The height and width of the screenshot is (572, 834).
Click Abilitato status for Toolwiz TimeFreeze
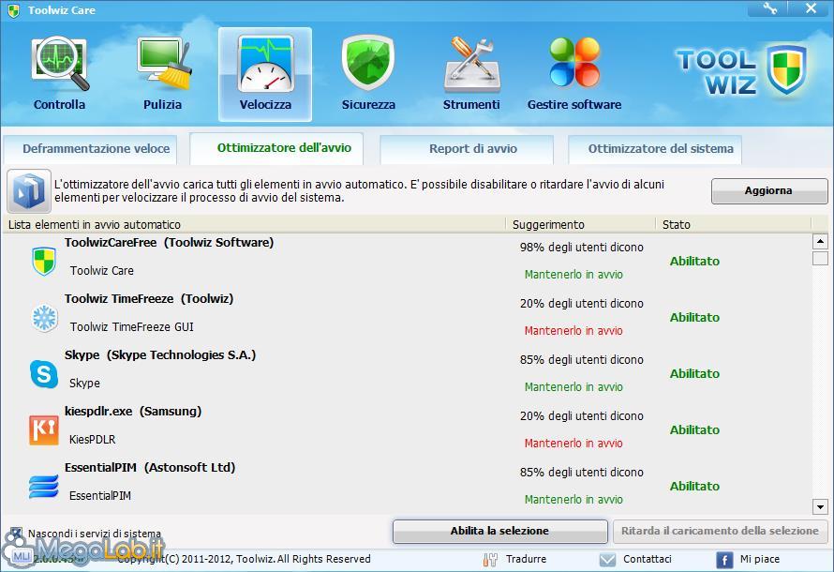[x=694, y=318]
